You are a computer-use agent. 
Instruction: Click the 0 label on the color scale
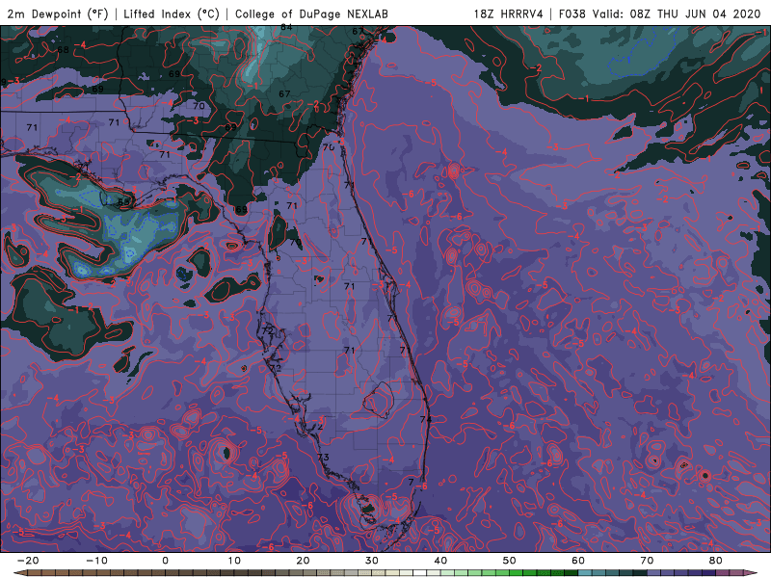click(165, 561)
